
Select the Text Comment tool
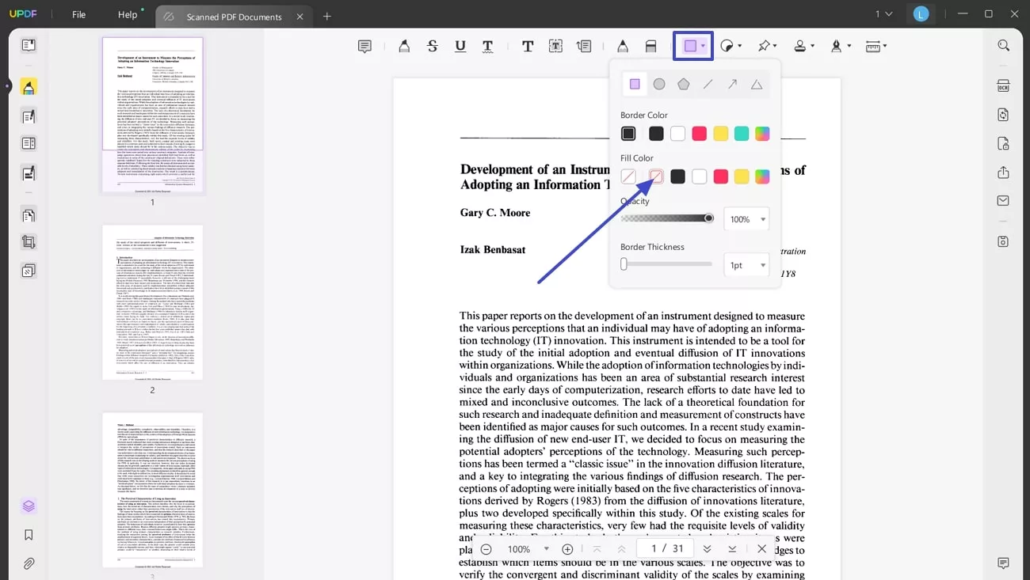[x=528, y=47]
